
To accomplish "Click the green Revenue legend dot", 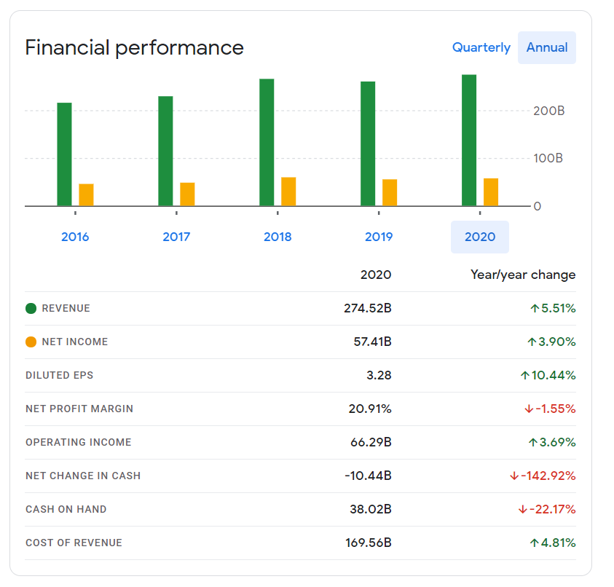I will 31,309.
